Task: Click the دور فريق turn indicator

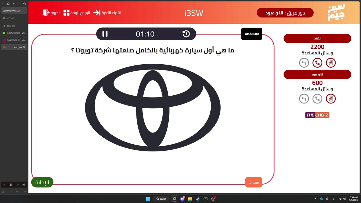Action: coord(285,13)
